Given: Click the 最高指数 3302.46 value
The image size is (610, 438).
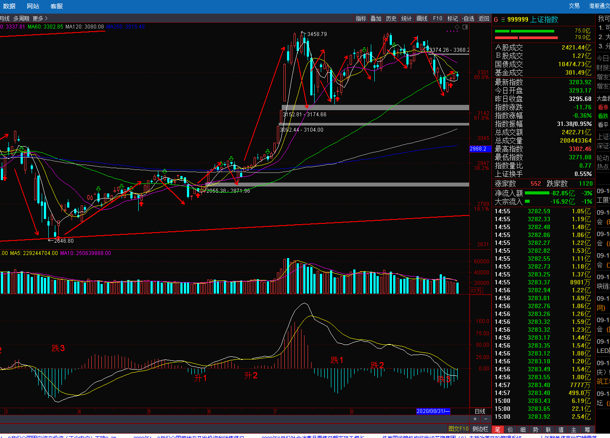Looking at the screenshot, I should pos(580,149).
